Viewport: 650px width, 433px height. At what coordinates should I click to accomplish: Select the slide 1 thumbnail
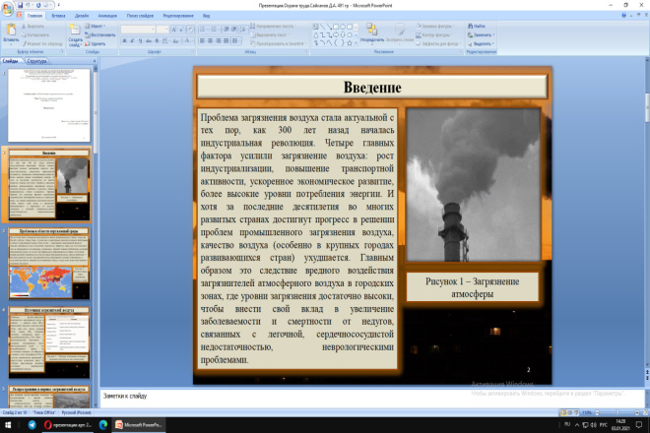tap(49, 105)
